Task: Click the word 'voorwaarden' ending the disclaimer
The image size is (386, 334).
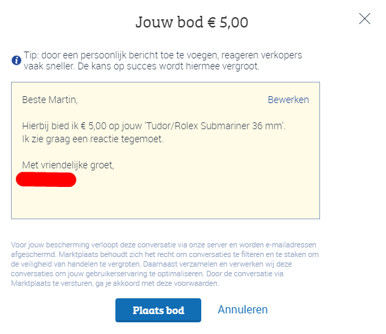Action: point(196,284)
